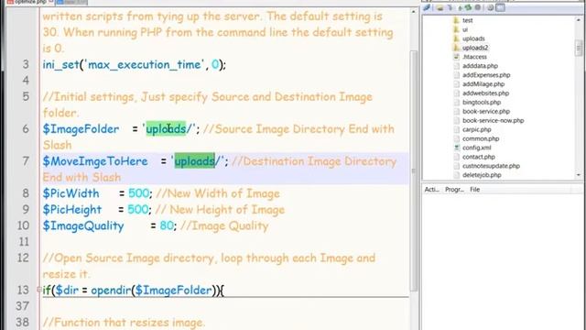
Task: Click 'max_execution_time' string in ini_set call
Action: (x=144, y=65)
